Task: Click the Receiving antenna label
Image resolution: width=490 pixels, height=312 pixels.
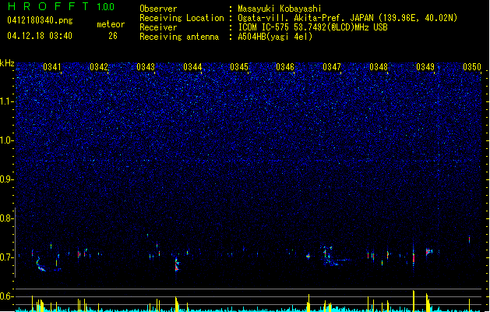Action: (179, 37)
